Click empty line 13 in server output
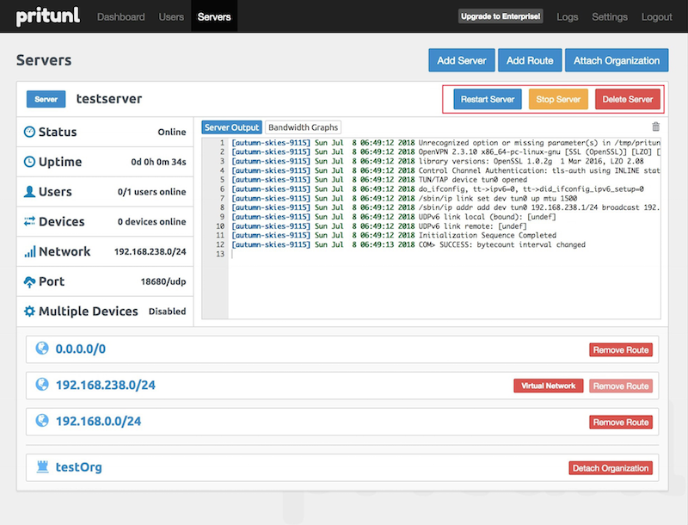This screenshot has height=525, width=688. pos(444,254)
